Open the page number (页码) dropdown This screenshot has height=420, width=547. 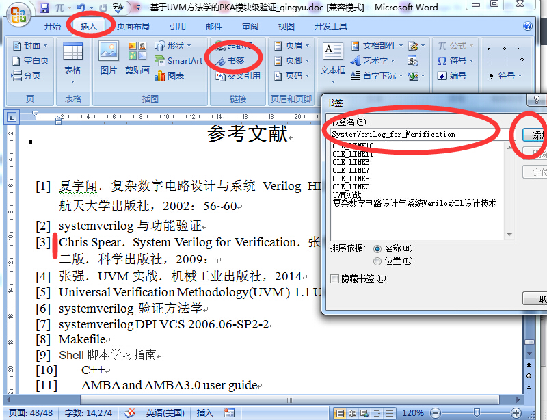tap(292, 75)
